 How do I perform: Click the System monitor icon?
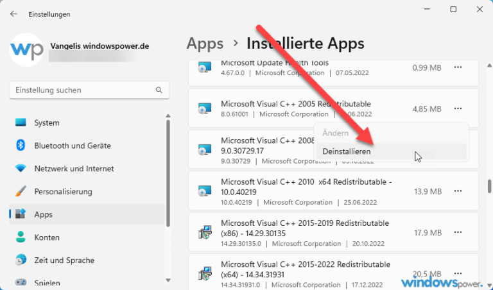tap(21, 123)
